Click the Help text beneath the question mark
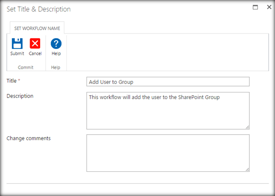Screen dimensions: 275x196 click(56, 54)
